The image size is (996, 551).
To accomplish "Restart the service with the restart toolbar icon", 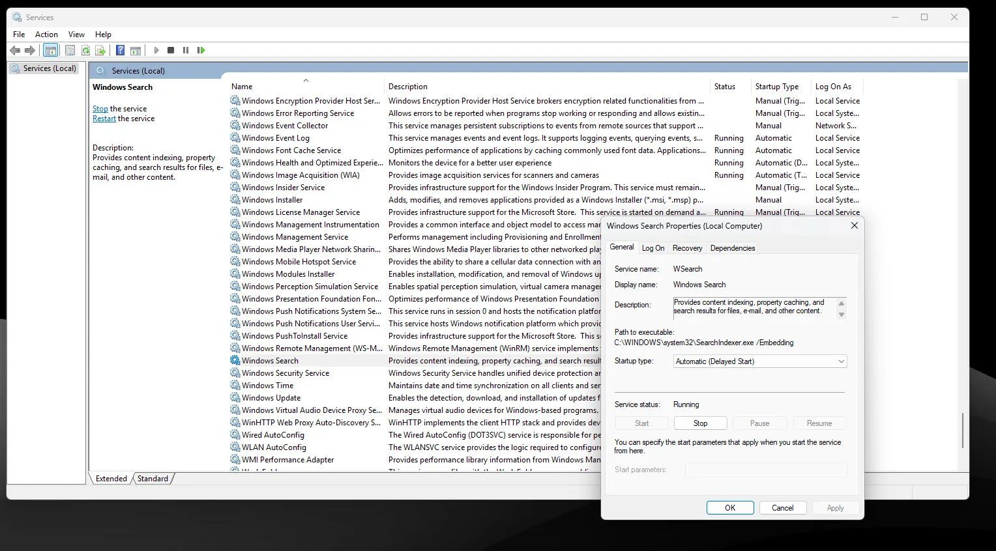I will point(201,50).
